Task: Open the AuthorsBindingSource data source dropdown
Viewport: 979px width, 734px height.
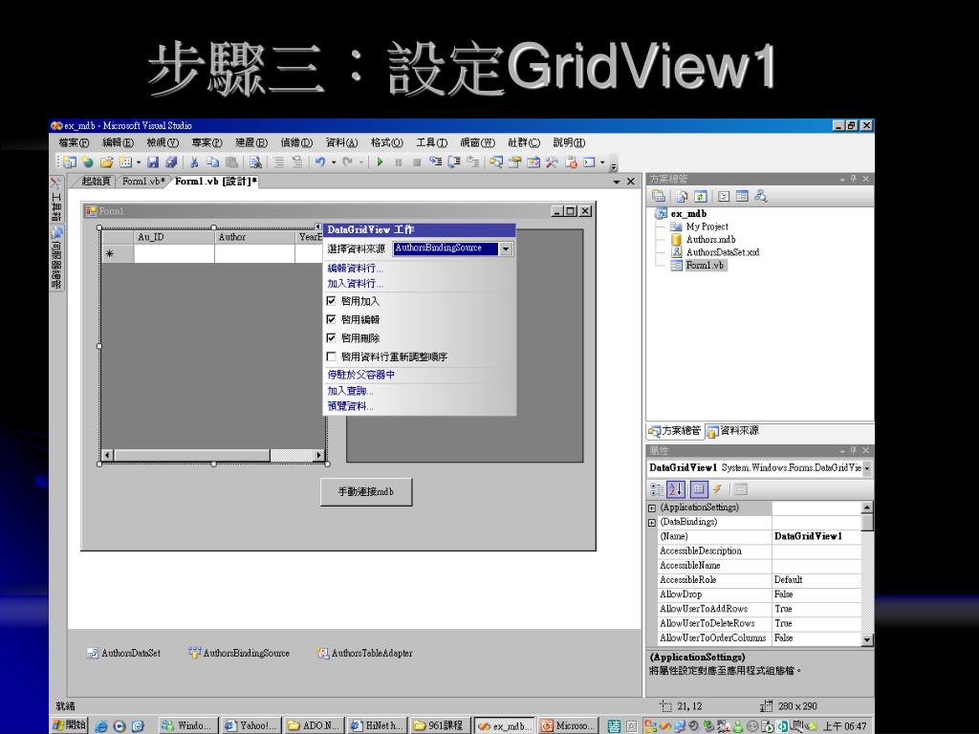Action: tap(506, 248)
